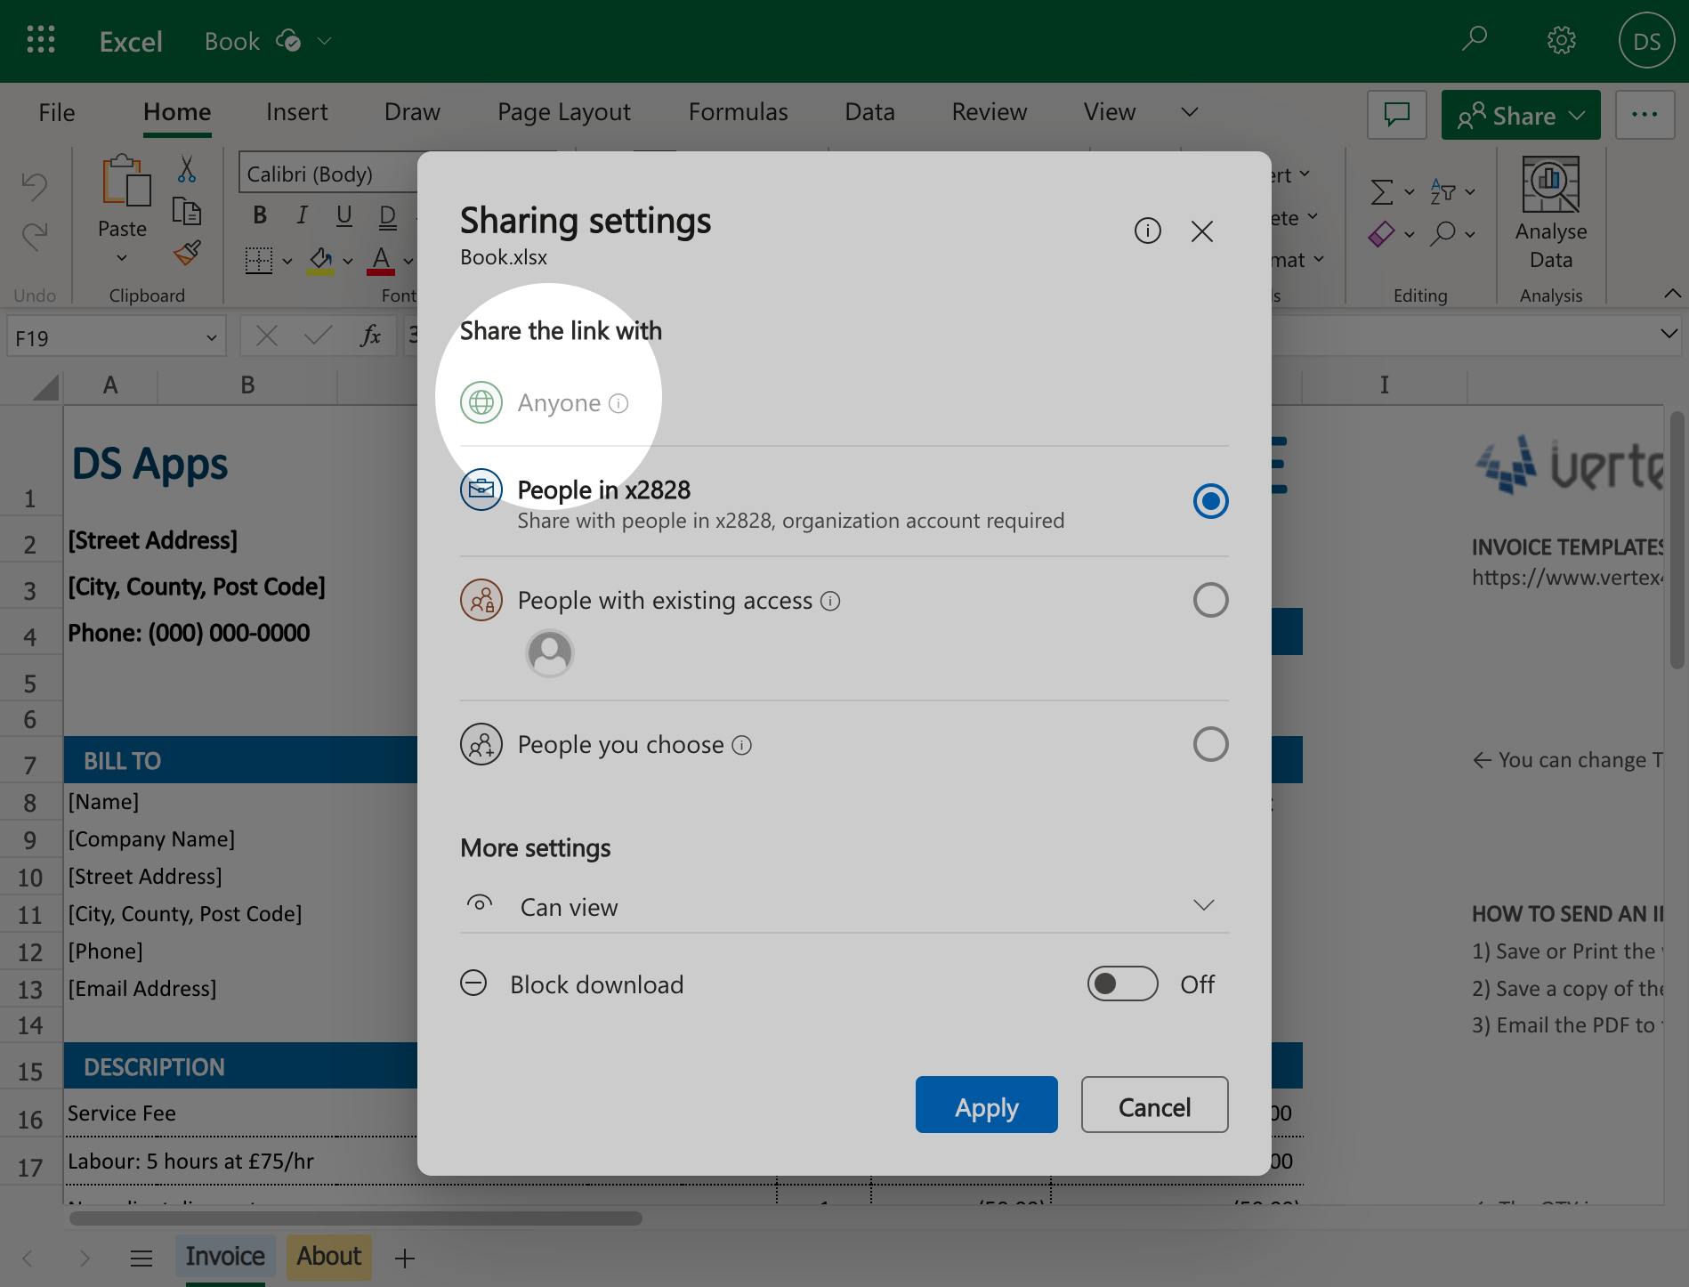Screen dimensions: 1689x1287
Task: Open settings gear icon
Action: pyautogui.click(x=1561, y=41)
